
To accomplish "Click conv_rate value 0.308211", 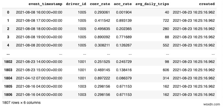I will 102,45.
